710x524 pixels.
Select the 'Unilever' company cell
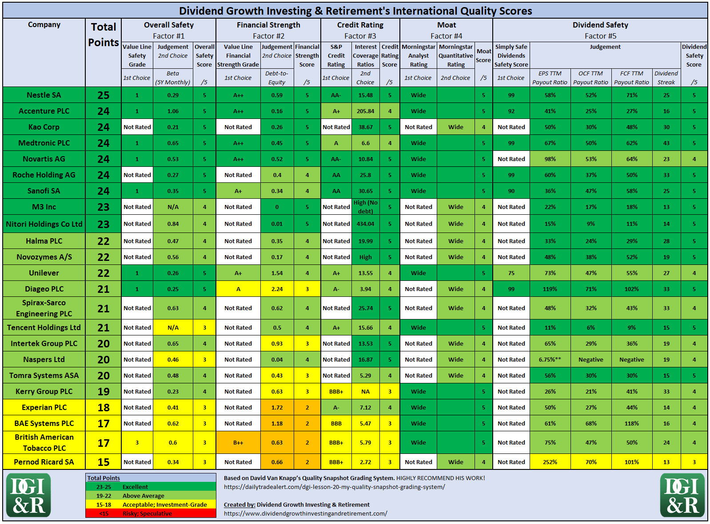tap(44, 273)
